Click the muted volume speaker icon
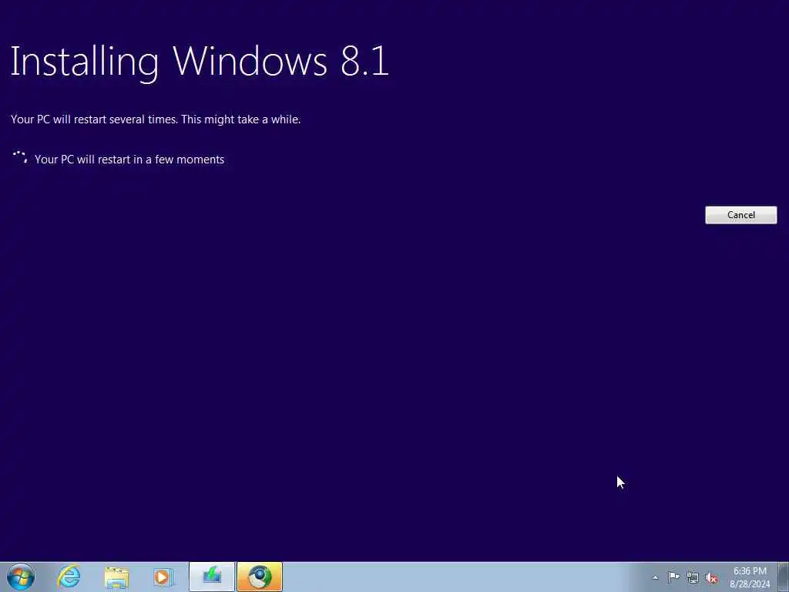Image resolution: width=789 pixels, height=592 pixels. pyautogui.click(x=711, y=577)
